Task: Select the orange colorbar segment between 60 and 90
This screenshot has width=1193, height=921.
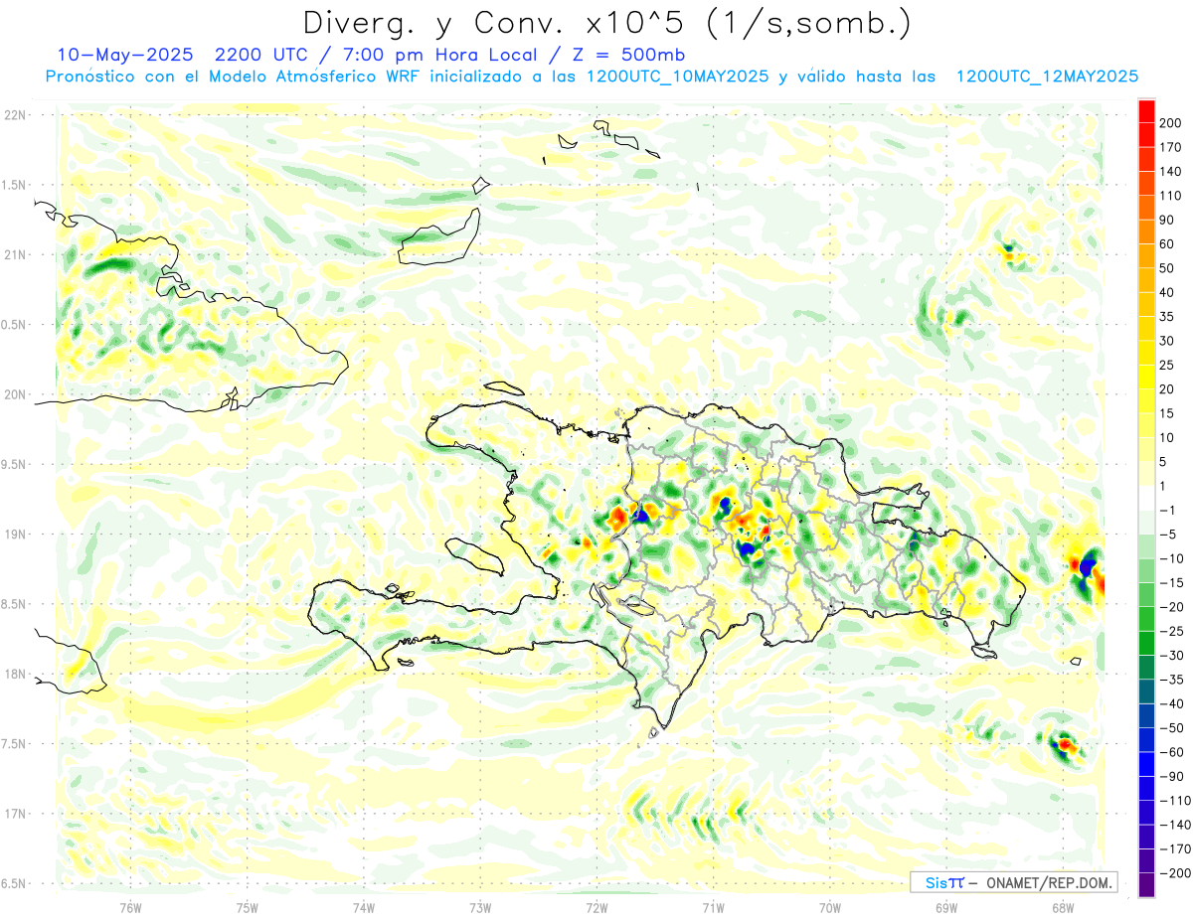Action: (x=1146, y=231)
